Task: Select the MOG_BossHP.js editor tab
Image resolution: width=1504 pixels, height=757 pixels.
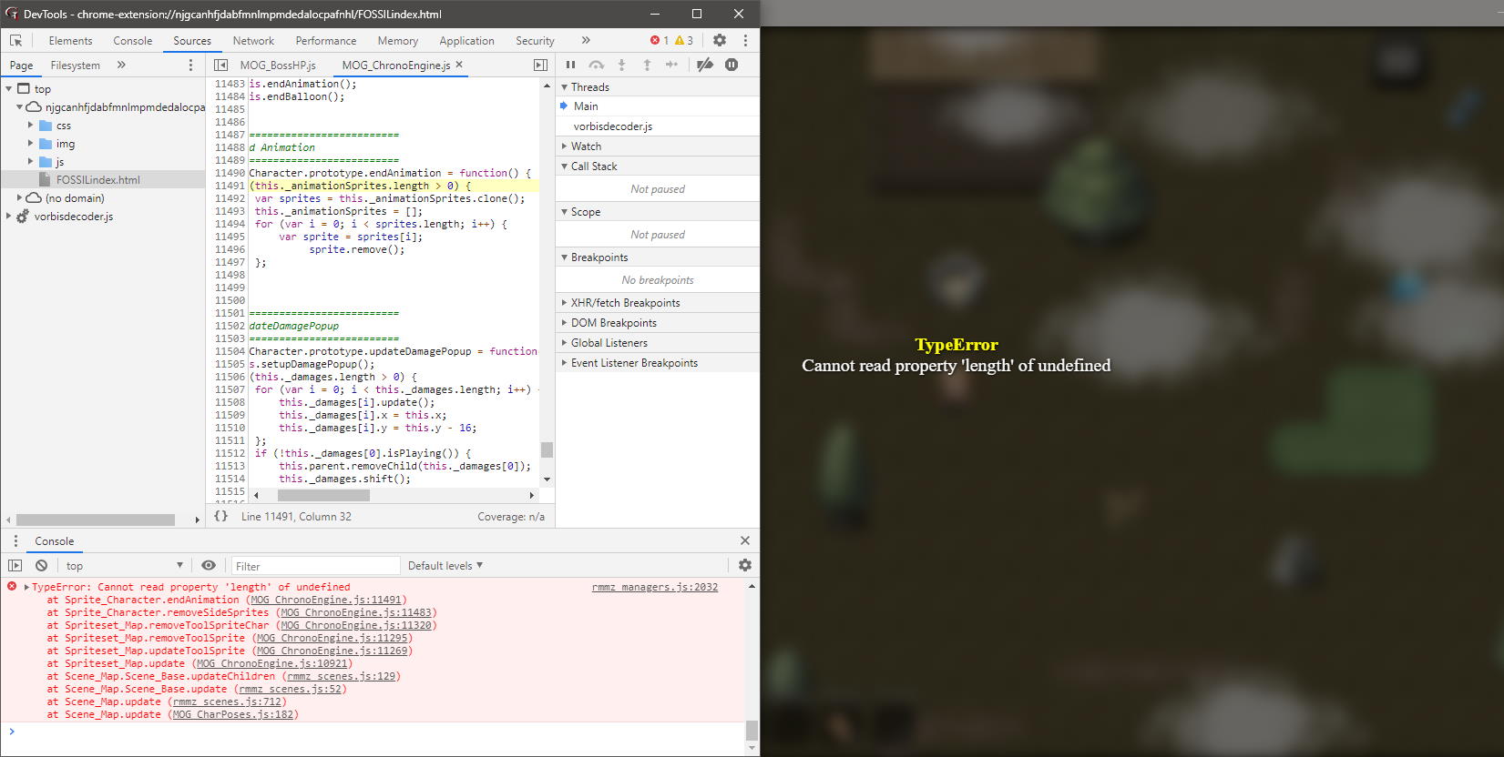Action: pyautogui.click(x=278, y=66)
